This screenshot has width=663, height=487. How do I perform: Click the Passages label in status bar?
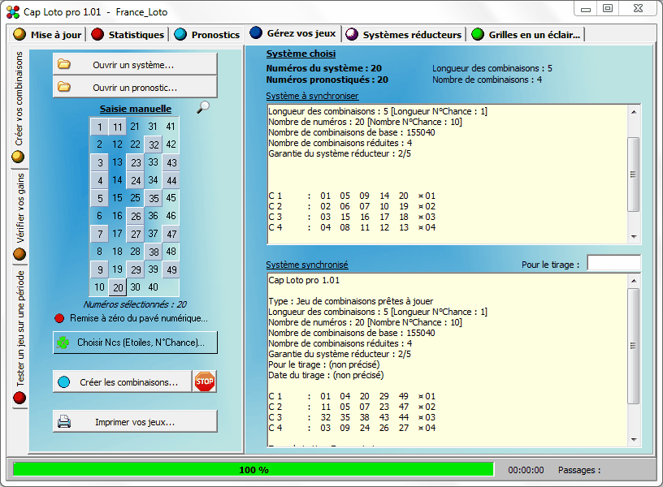click(x=578, y=470)
